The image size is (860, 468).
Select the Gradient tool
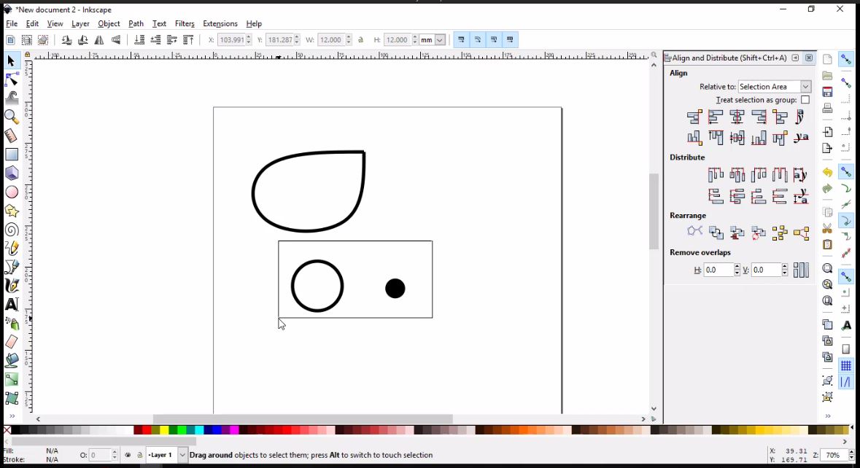[x=12, y=379]
